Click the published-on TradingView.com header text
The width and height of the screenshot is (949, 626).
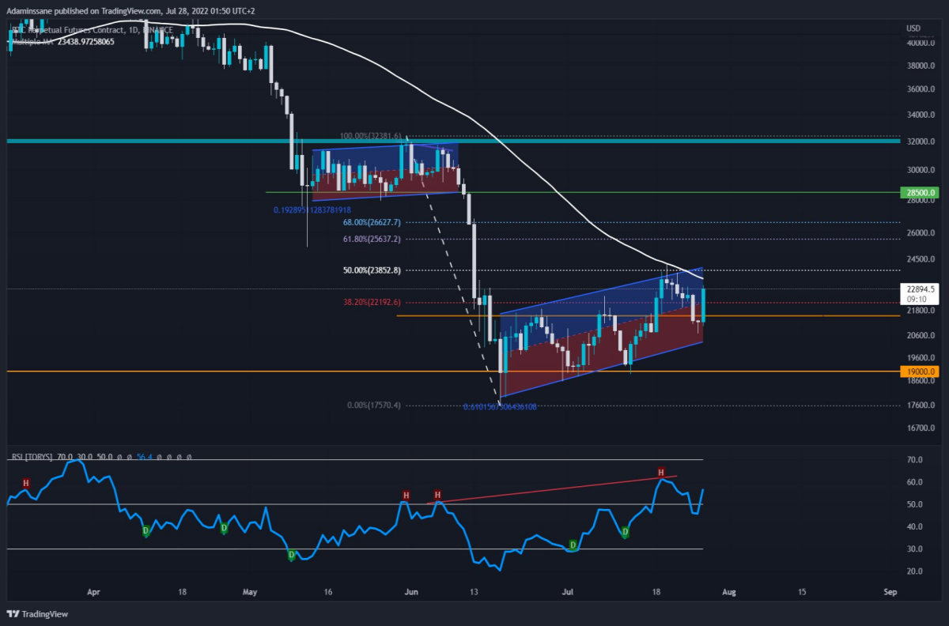131,11
